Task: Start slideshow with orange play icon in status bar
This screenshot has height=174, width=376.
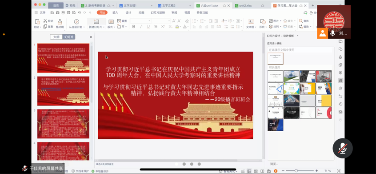Action: tap(276, 171)
